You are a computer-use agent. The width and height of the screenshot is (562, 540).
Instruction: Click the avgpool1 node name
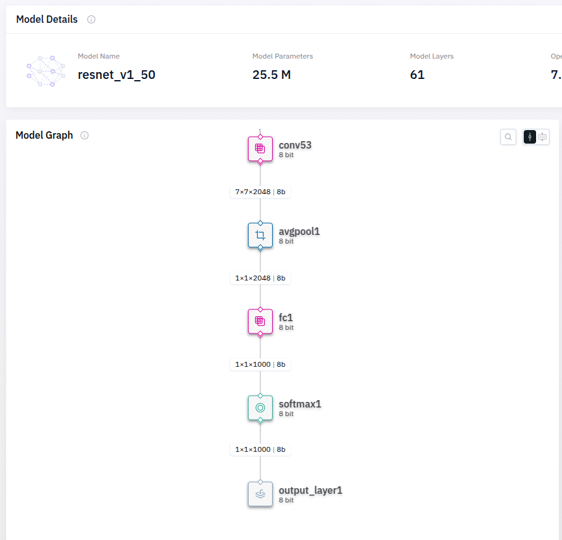click(299, 231)
